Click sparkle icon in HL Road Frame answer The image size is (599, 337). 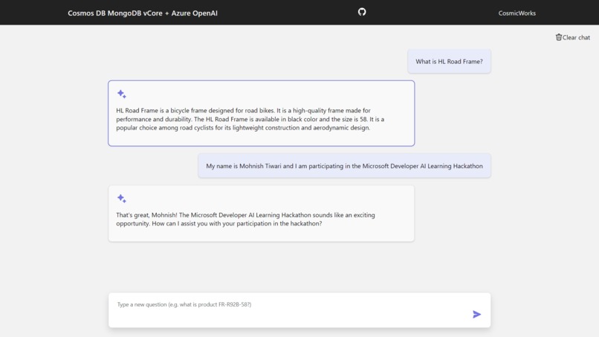[x=121, y=94]
